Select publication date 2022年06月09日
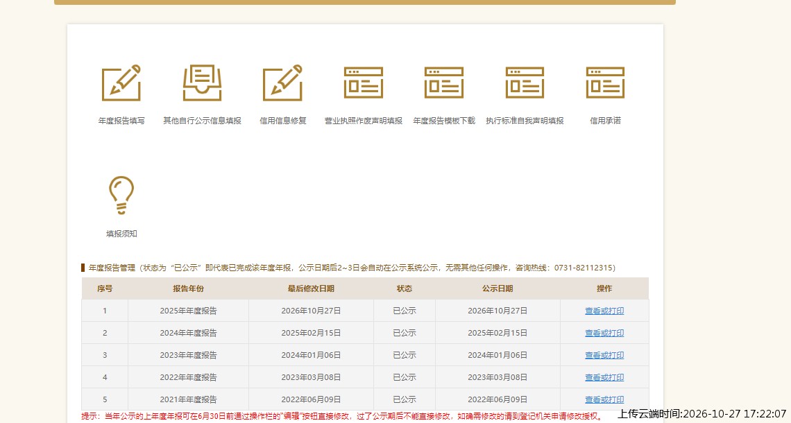791x423 pixels. (x=497, y=399)
